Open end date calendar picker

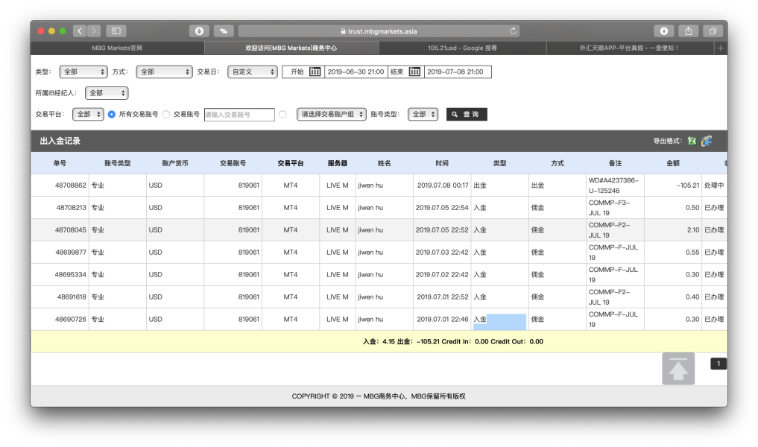[414, 72]
